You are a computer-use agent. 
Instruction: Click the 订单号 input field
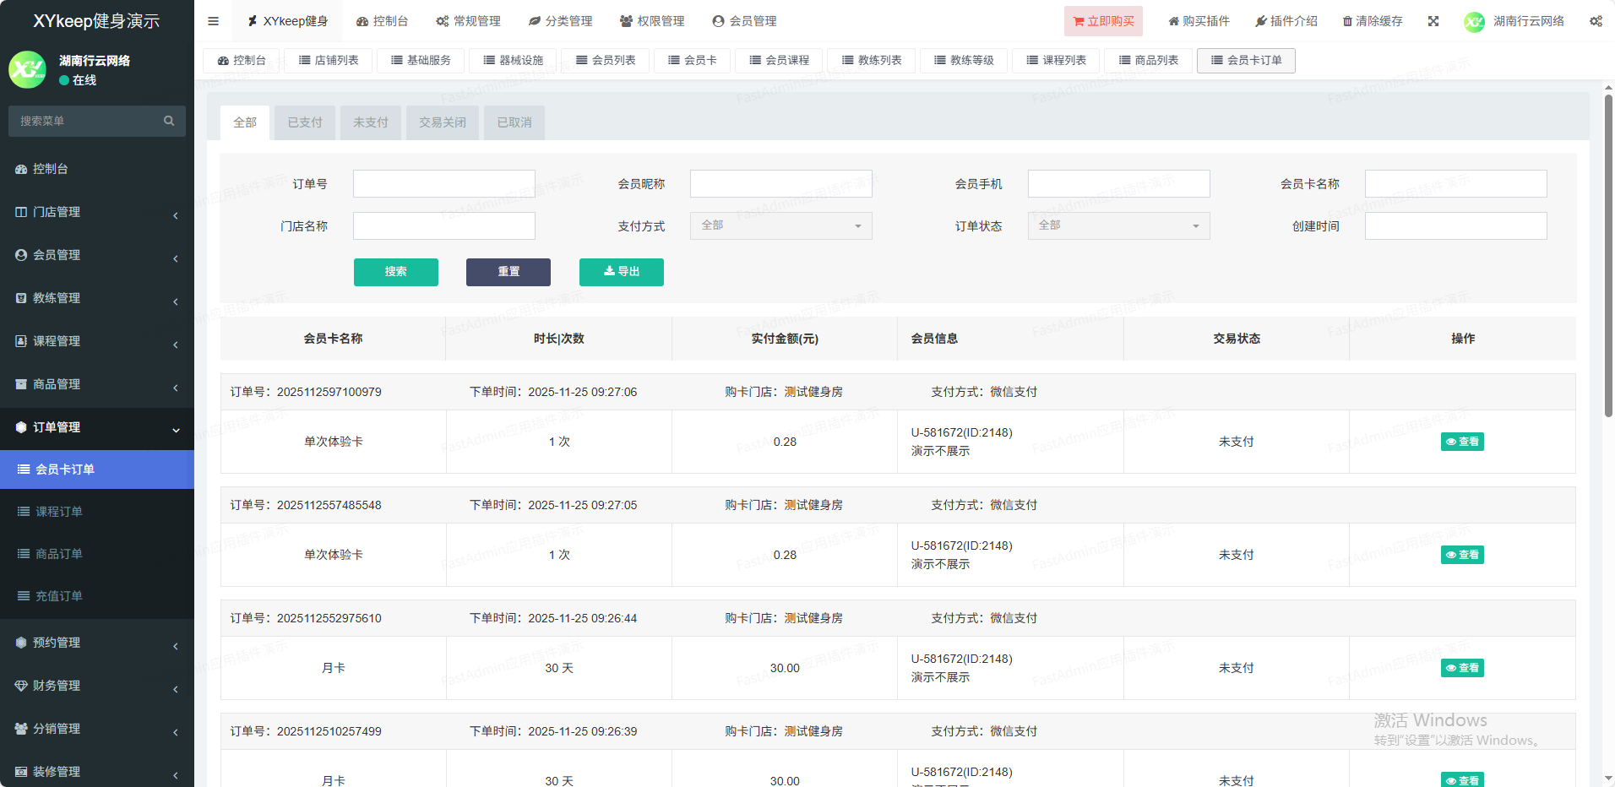click(x=443, y=184)
